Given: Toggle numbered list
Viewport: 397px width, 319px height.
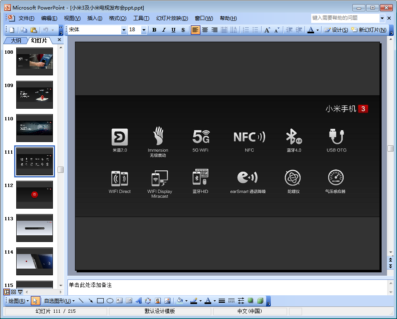Looking at the screenshot, I should (x=246, y=30).
